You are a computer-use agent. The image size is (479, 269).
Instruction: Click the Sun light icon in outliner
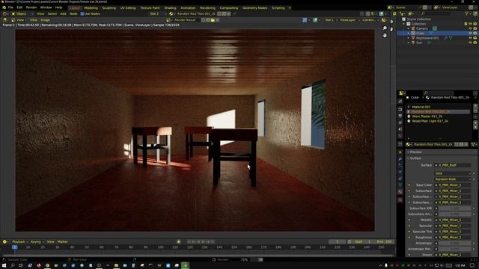coord(413,43)
